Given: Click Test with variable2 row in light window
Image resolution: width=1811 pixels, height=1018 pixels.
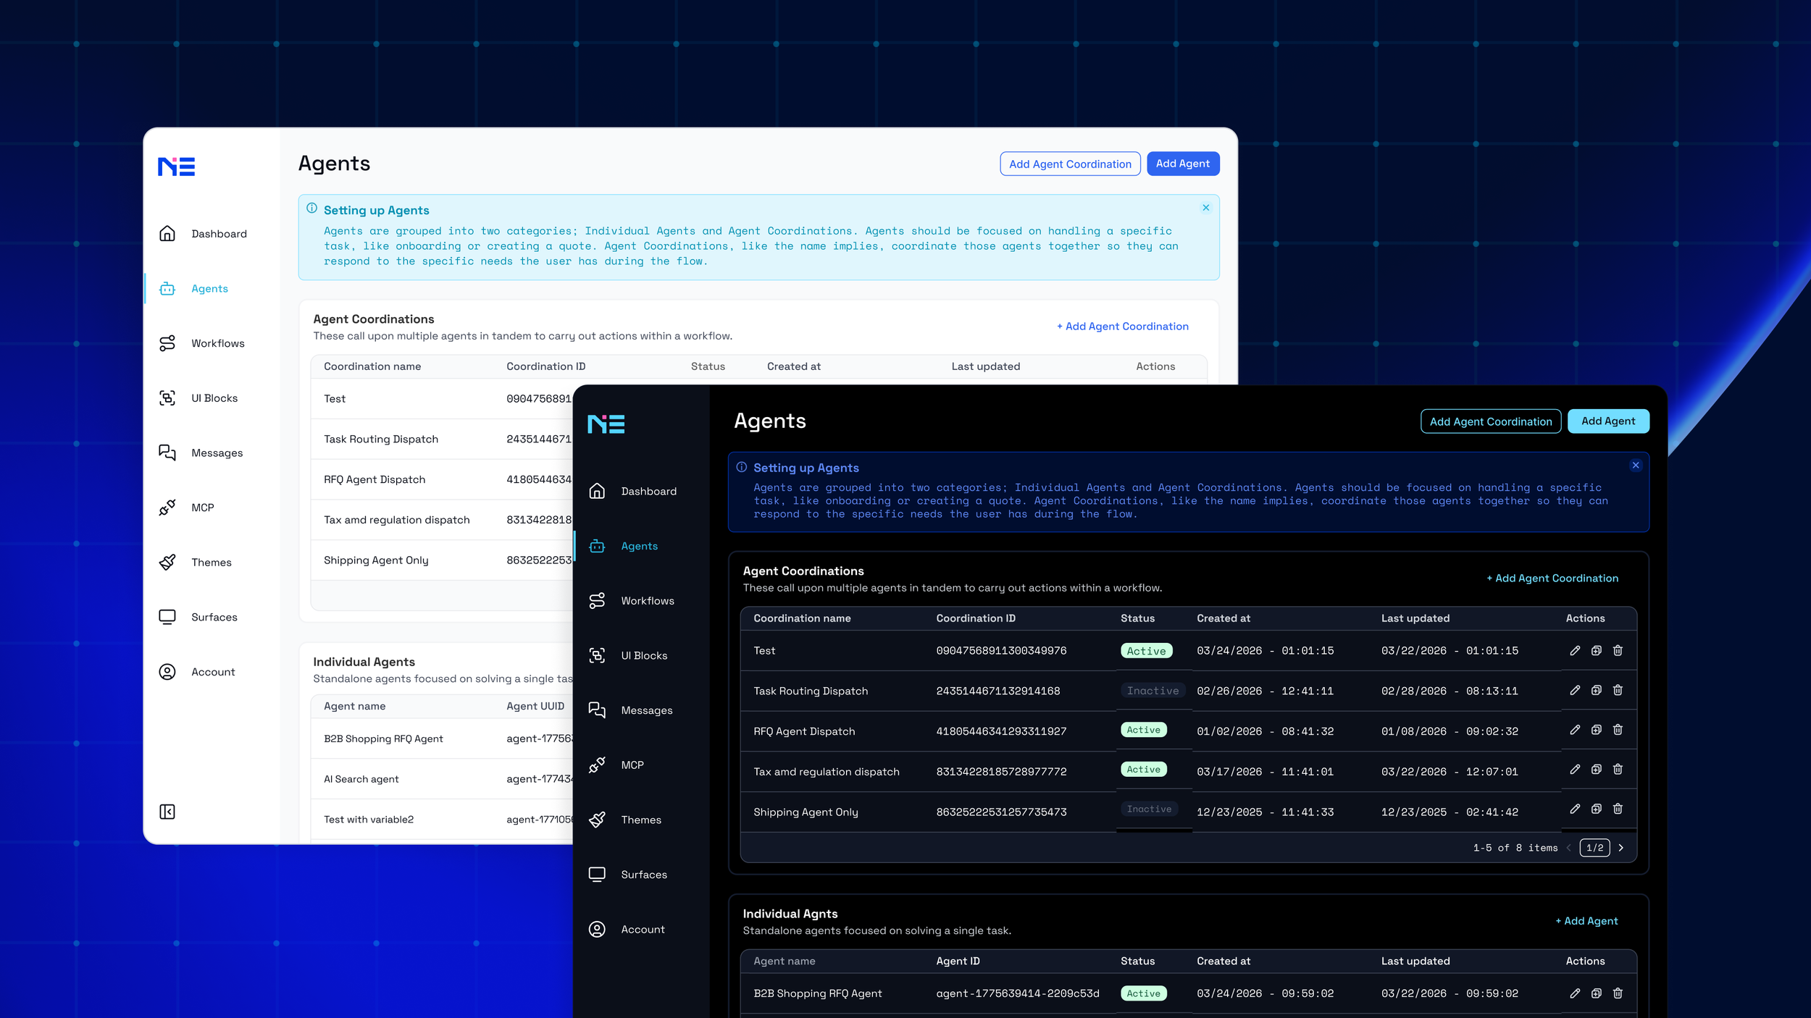Looking at the screenshot, I should (442, 819).
